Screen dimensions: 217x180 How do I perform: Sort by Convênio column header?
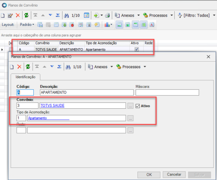pyautogui.click(x=46, y=43)
